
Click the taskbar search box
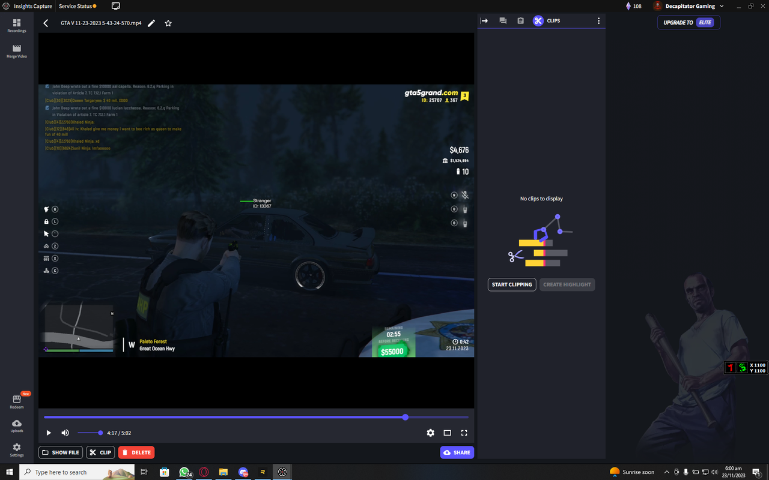77,472
